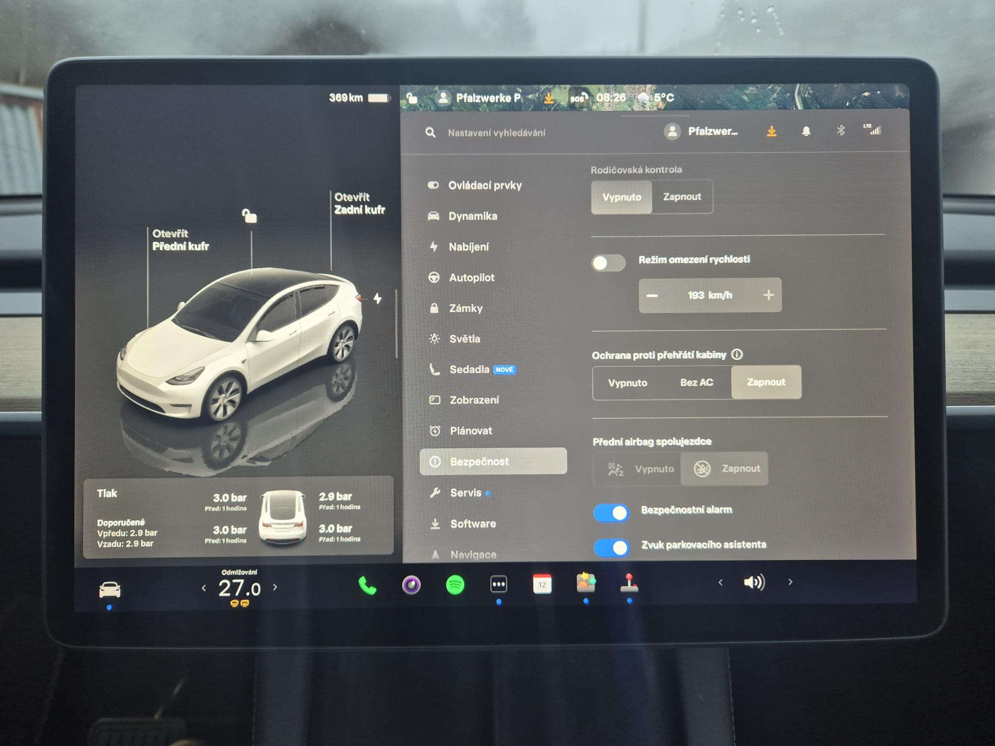
Task: Open all apps three-dots launcher
Action: pyautogui.click(x=499, y=585)
